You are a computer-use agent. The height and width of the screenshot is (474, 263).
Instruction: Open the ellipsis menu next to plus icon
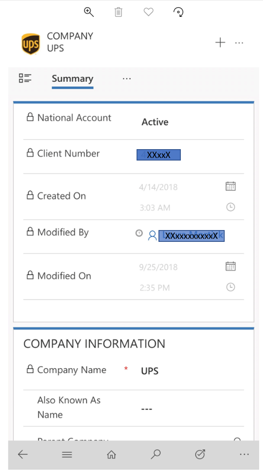(x=239, y=43)
